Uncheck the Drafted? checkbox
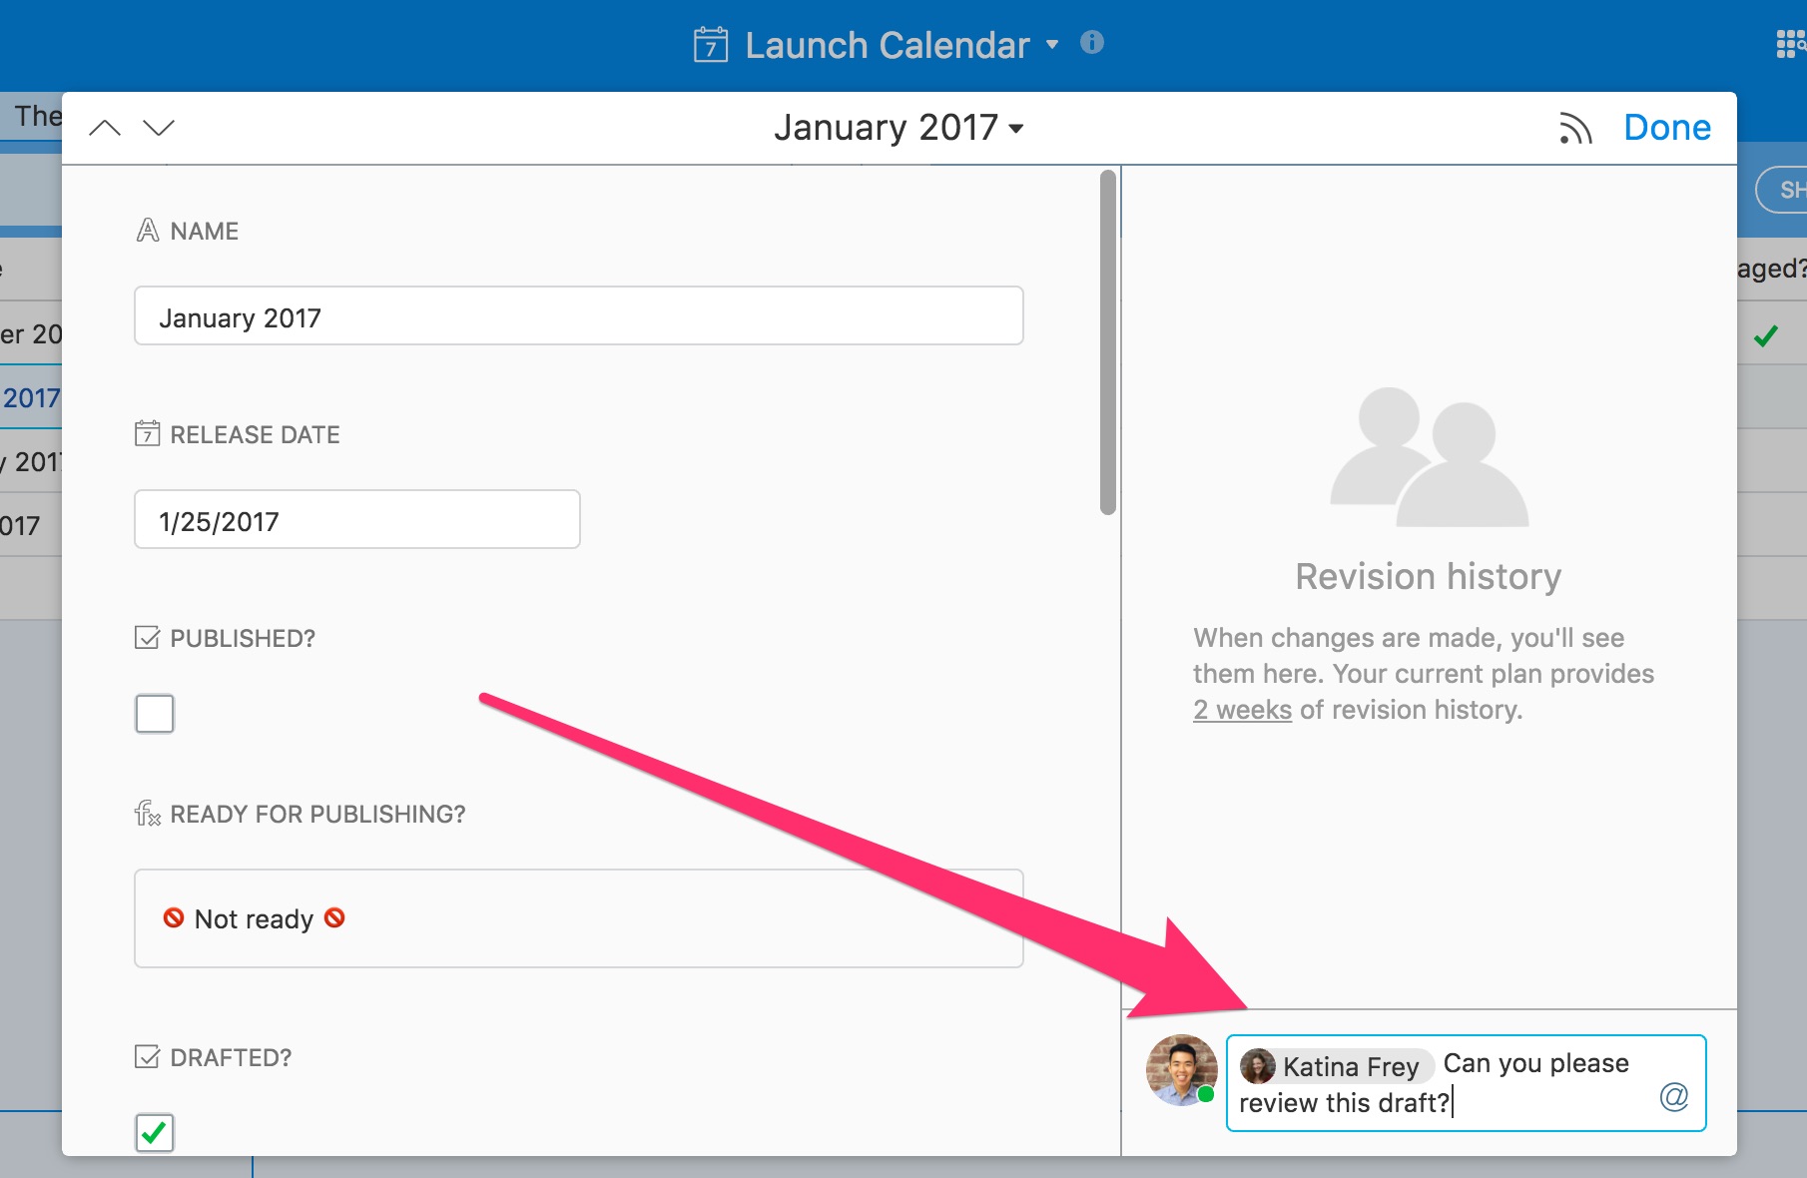 click(155, 1132)
